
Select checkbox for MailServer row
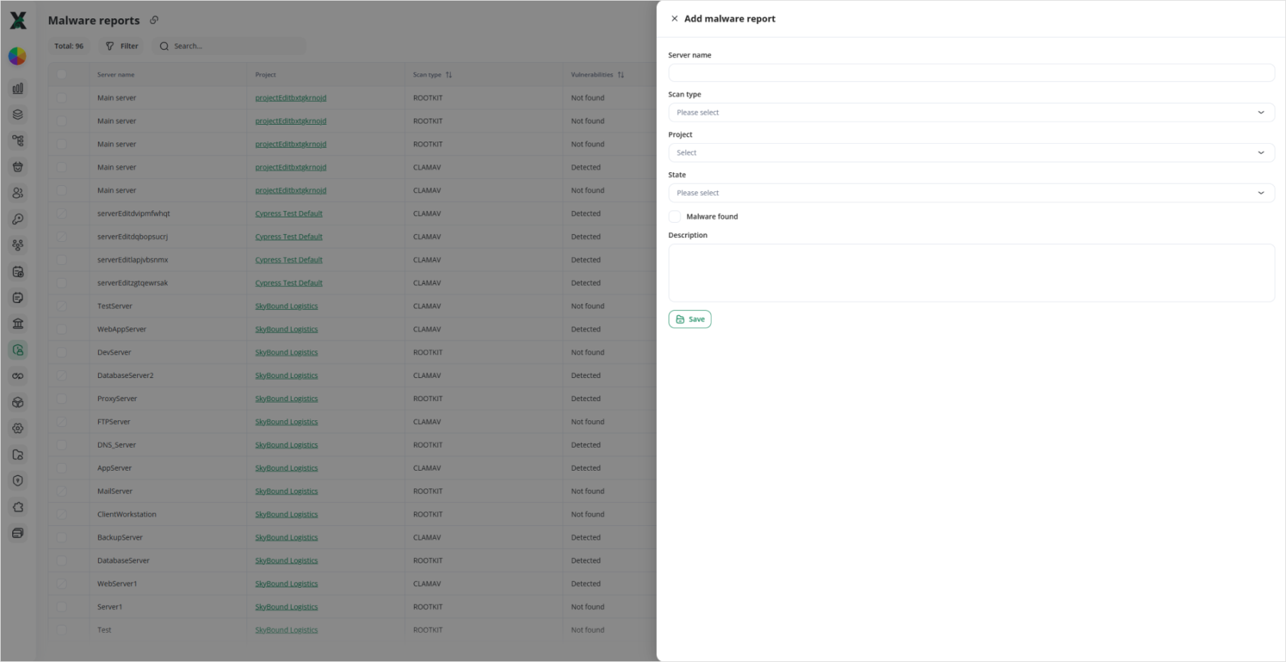(61, 491)
